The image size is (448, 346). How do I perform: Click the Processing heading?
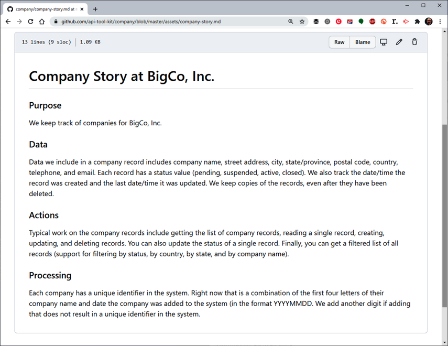[50, 275]
